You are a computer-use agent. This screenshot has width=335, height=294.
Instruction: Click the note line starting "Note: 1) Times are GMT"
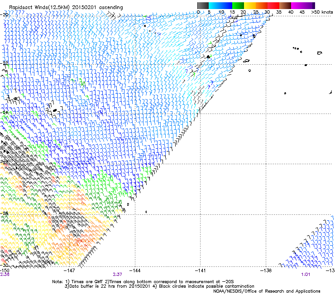click(x=143, y=282)
